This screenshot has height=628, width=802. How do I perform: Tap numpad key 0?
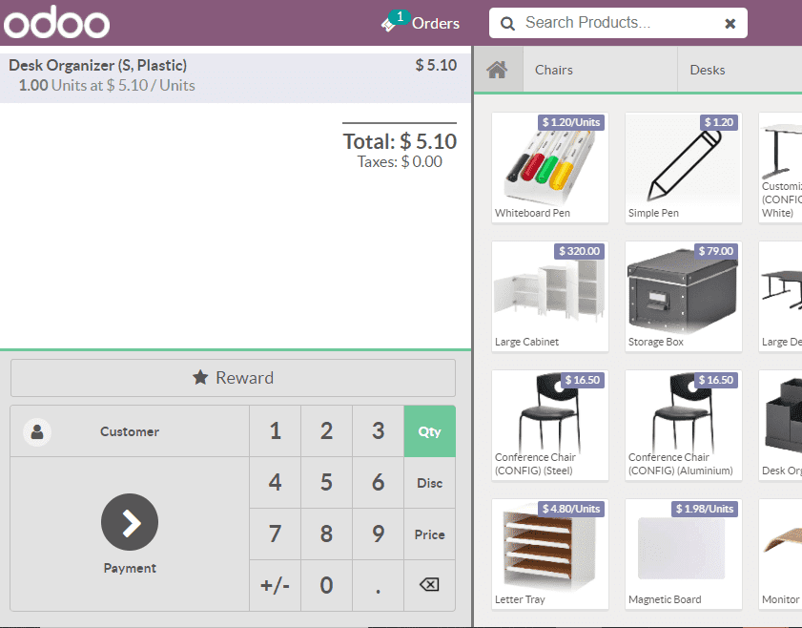tap(326, 585)
